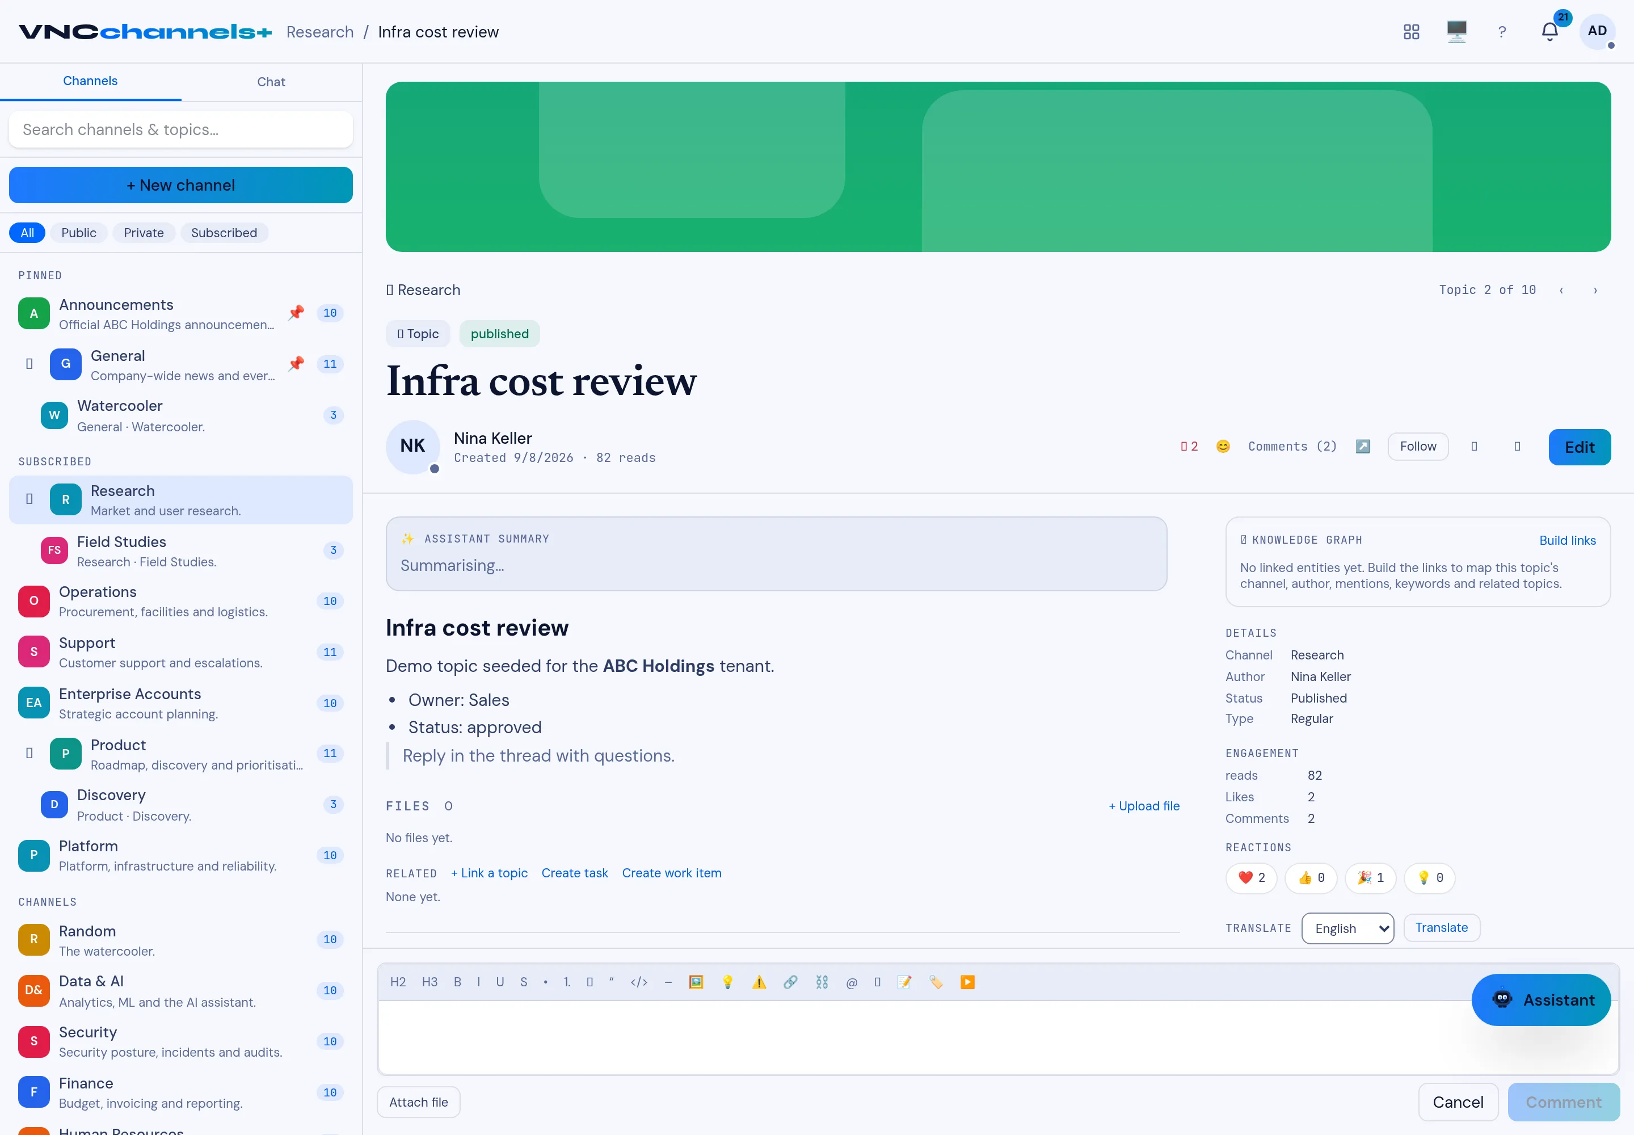The image size is (1634, 1135).
Task: Insert video with play icon
Action: pyautogui.click(x=967, y=982)
